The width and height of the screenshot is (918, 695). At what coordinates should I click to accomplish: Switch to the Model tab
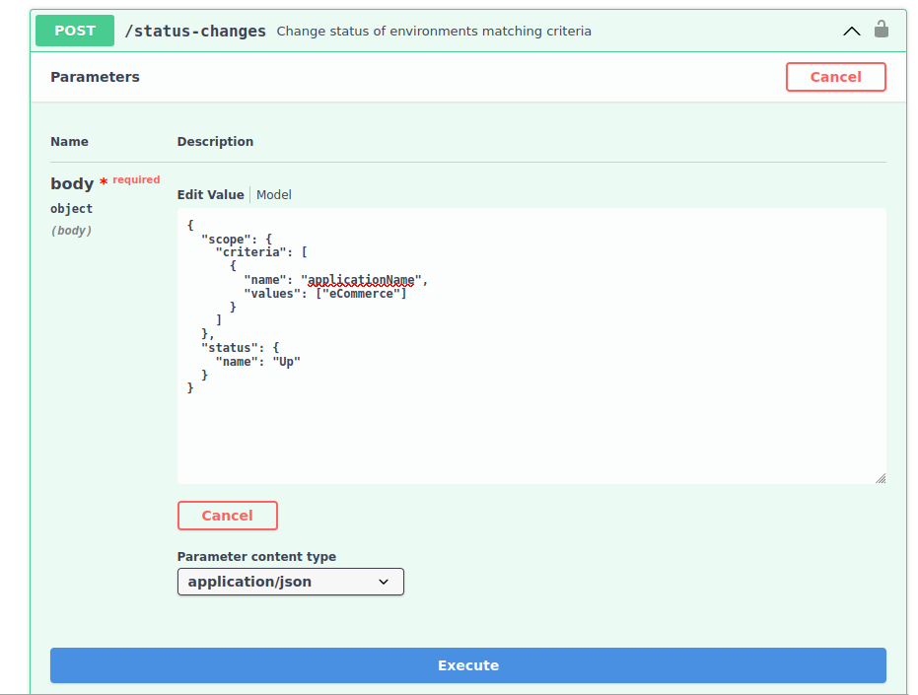tap(274, 195)
